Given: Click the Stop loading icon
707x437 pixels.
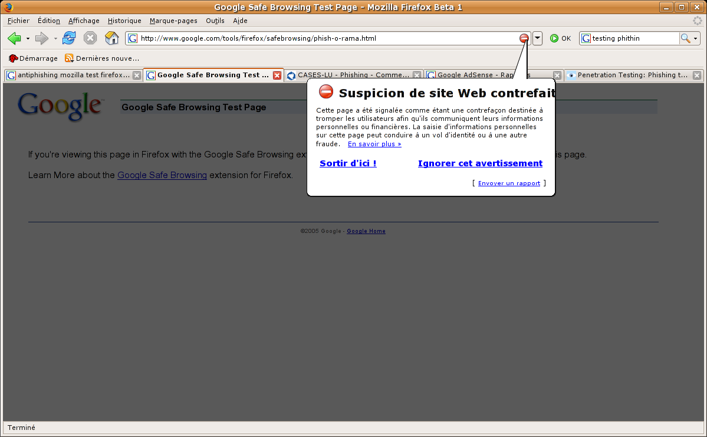Looking at the screenshot, I should (x=90, y=38).
